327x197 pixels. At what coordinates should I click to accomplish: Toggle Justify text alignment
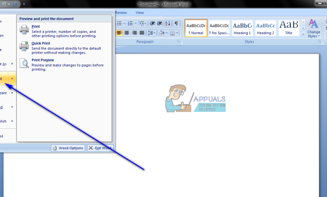(142, 33)
